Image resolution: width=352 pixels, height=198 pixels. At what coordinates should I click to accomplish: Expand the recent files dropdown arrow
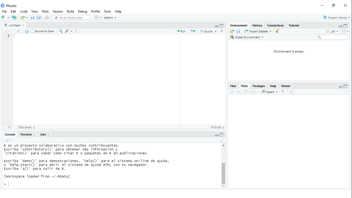(x=27, y=18)
